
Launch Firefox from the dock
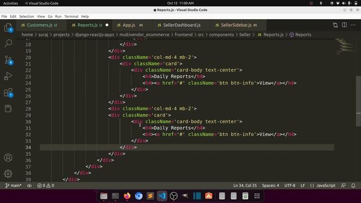127,196
